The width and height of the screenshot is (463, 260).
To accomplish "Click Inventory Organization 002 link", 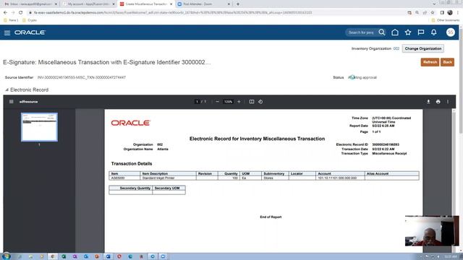I will pos(396,48).
